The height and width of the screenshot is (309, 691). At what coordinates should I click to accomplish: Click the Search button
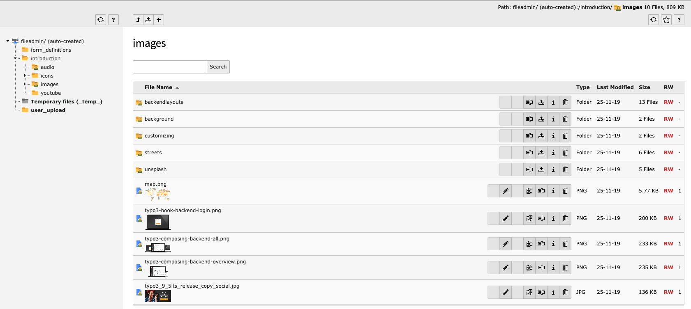(x=218, y=67)
